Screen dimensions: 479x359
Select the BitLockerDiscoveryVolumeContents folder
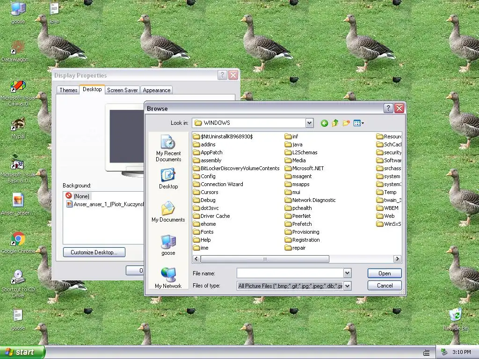point(236,168)
